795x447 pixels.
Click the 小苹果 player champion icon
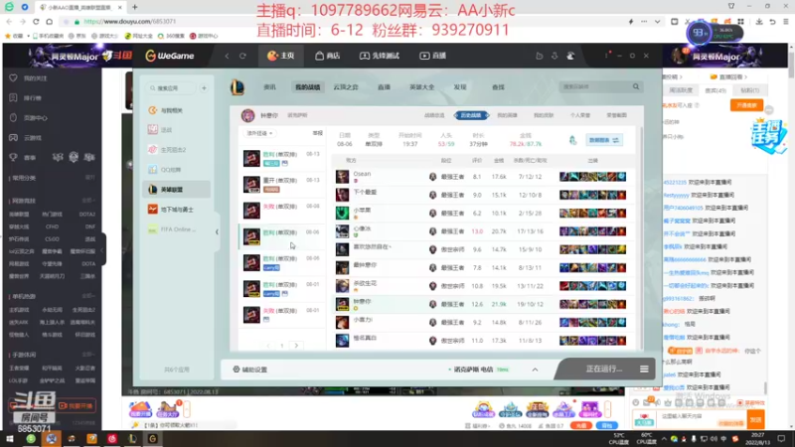pyautogui.click(x=342, y=213)
